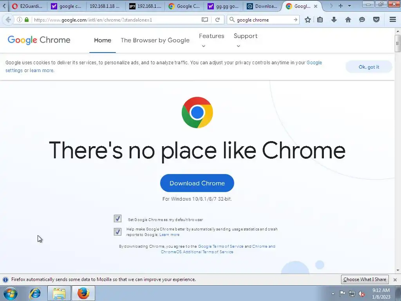Save page to Pocket icon
The height and width of the screenshot is (301, 401).
pyautogui.click(x=376, y=20)
